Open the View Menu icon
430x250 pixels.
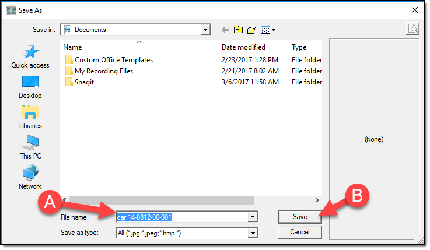pos(268,30)
